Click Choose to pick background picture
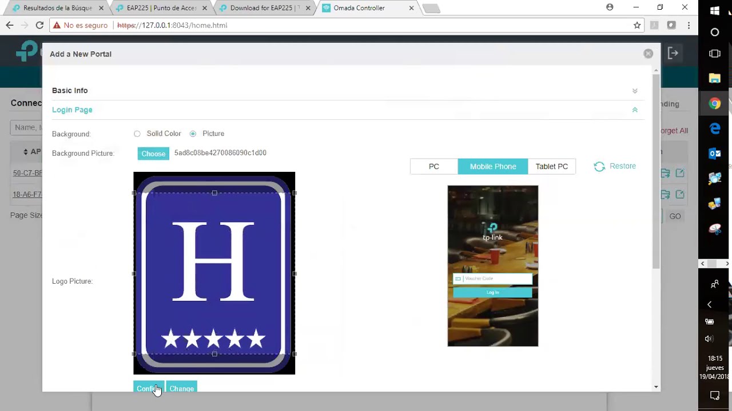Image resolution: width=732 pixels, height=411 pixels. click(x=153, y=154)
